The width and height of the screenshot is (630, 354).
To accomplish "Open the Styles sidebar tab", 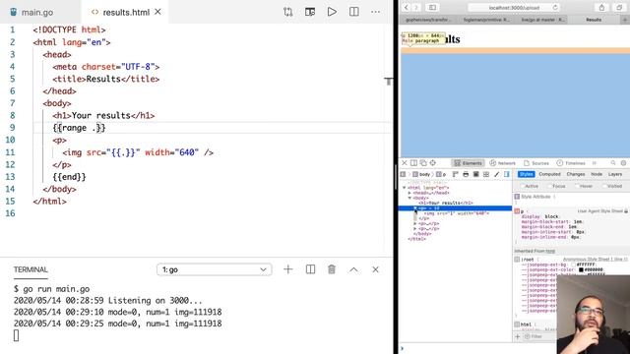I will (x=526, y=174).
